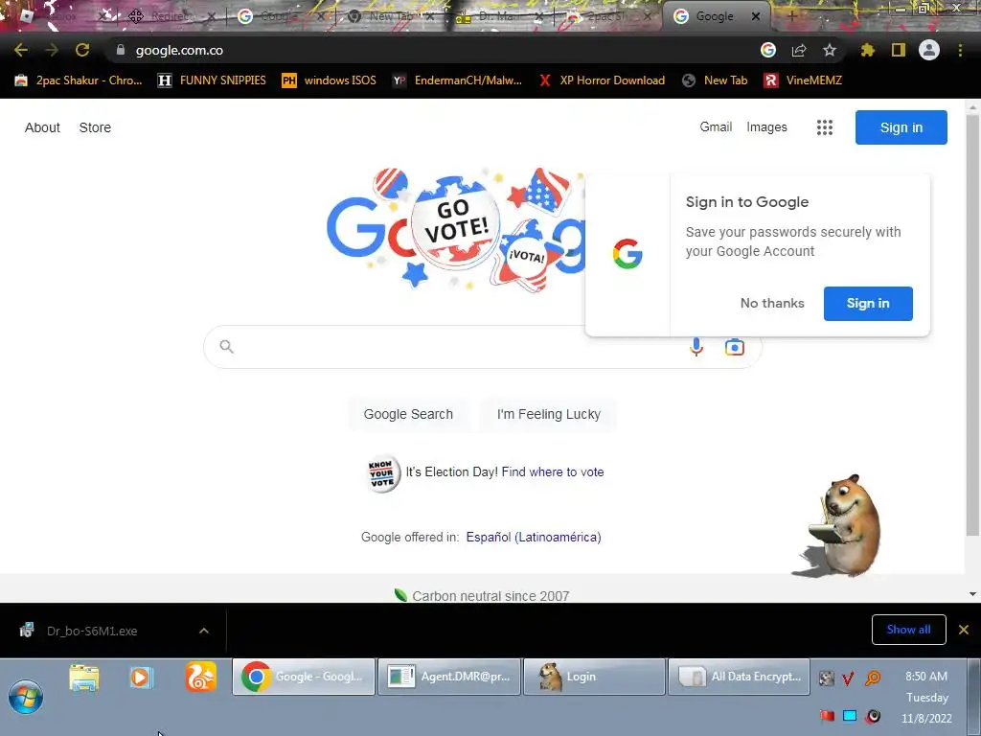Expand options for the Dr_bo-S6M1.exe download
Screen dimensions: 981x736
204,631
